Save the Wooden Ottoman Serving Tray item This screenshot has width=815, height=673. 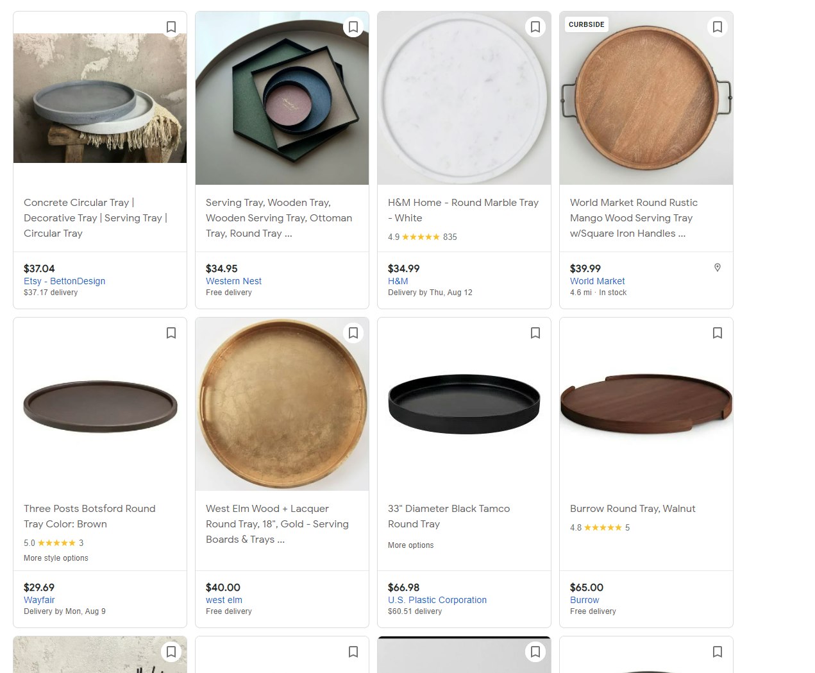353,27
